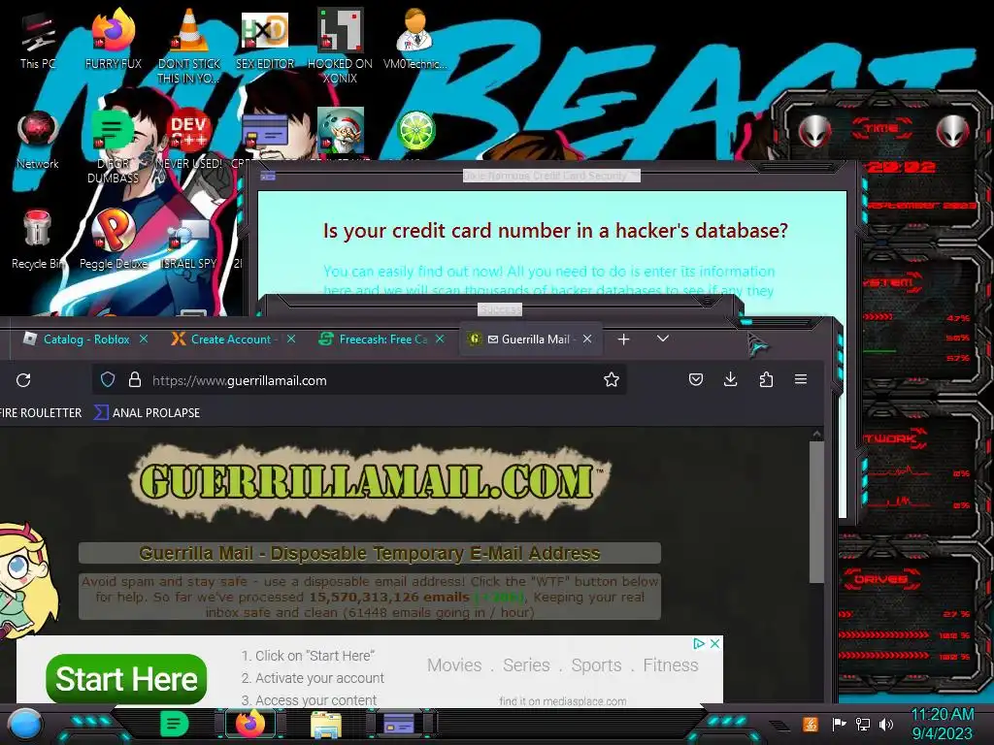Click the green Start Here ad button
The height and width of the screenshot is (745, 994).
click(x=126, y=679)
